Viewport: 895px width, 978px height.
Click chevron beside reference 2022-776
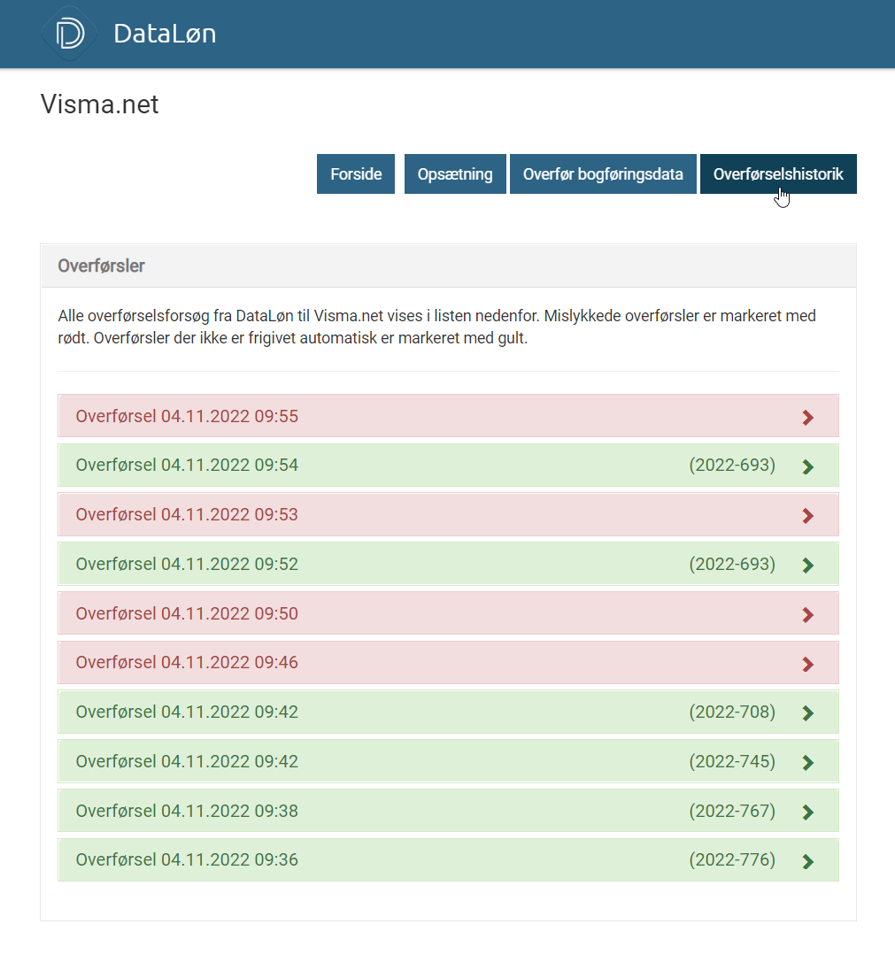pos(806,861)
